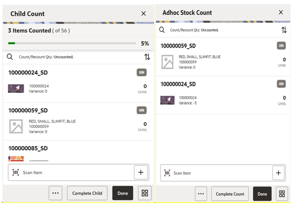Viewport: 295px width, 206px height.
Task: Click the 5% items counted progress bar
Action: 72,43
